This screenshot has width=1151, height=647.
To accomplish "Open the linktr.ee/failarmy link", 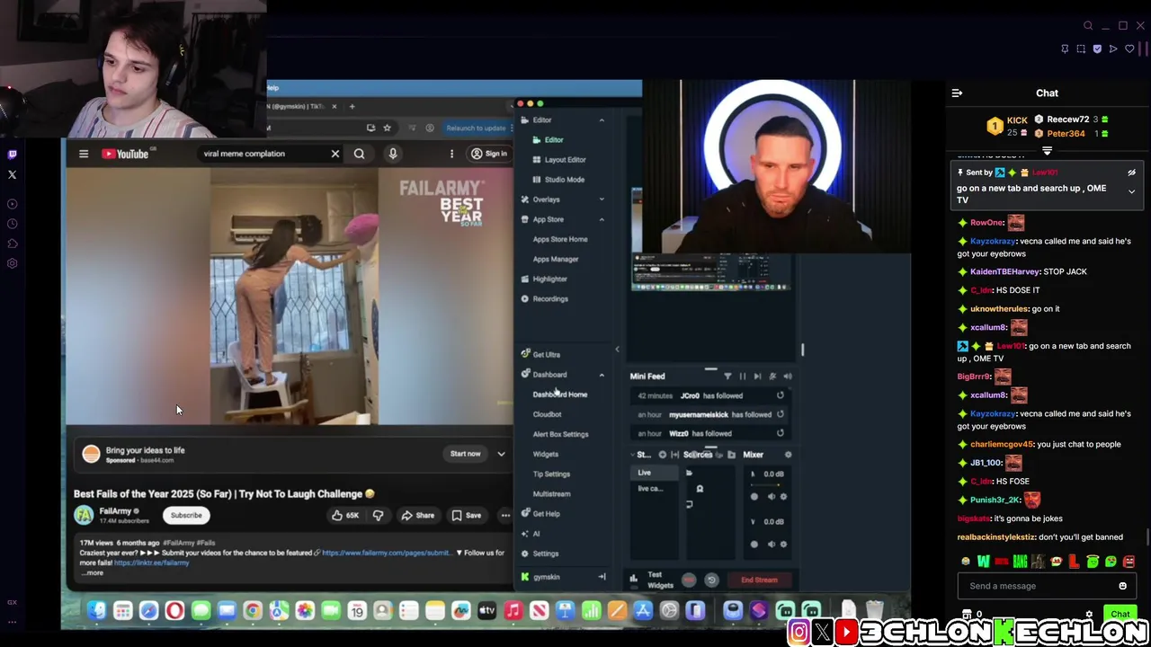I will click(151, 563).
